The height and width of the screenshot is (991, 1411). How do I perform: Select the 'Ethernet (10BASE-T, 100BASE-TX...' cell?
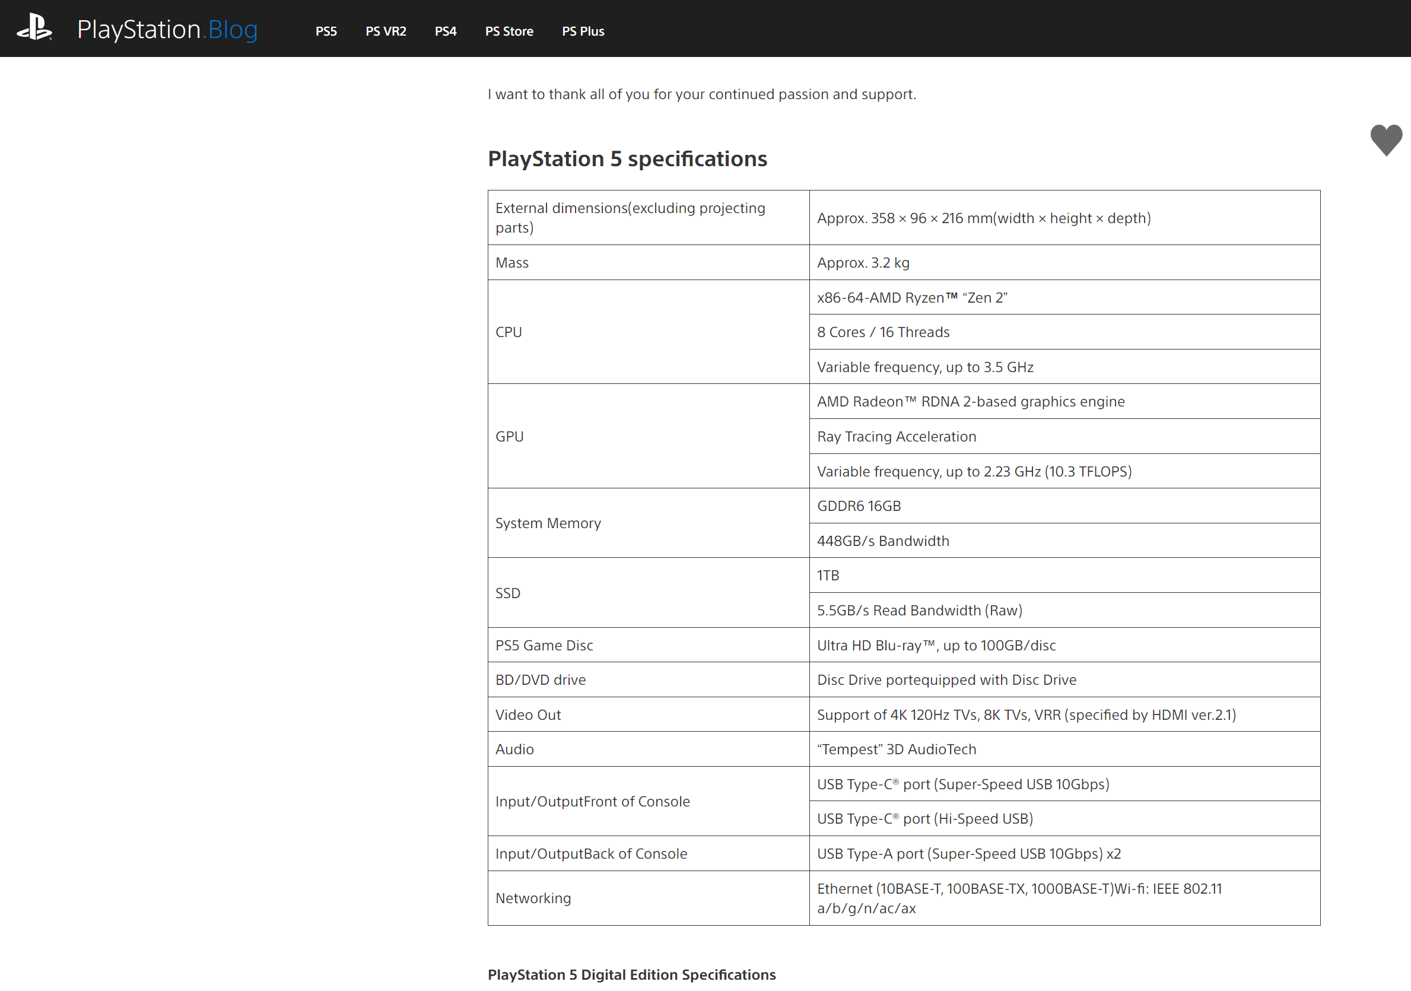pos(1064,898)
